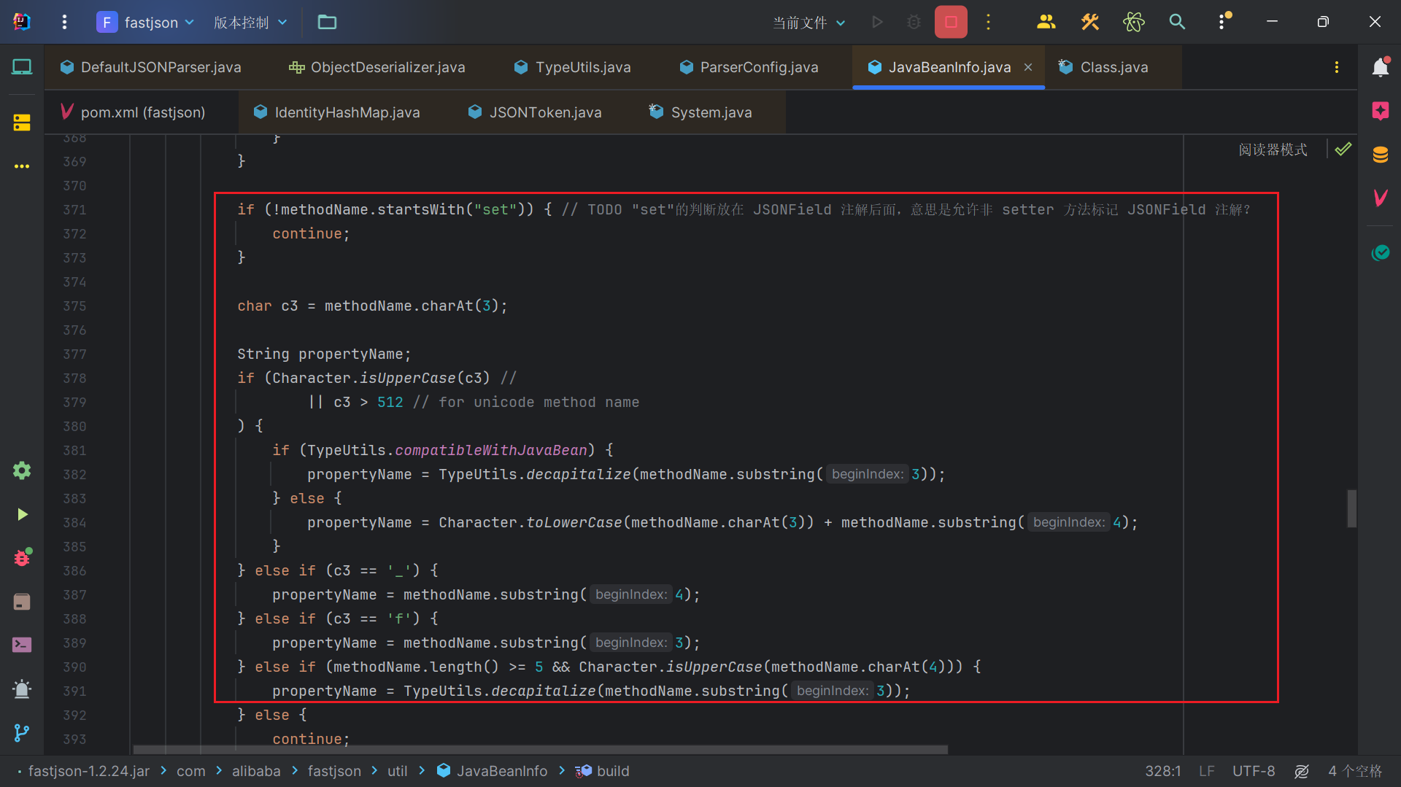Viewport: 1401px width, 787px height.
Task: Click the Debug bug icon in toolbar
Action: pos(914,22)
